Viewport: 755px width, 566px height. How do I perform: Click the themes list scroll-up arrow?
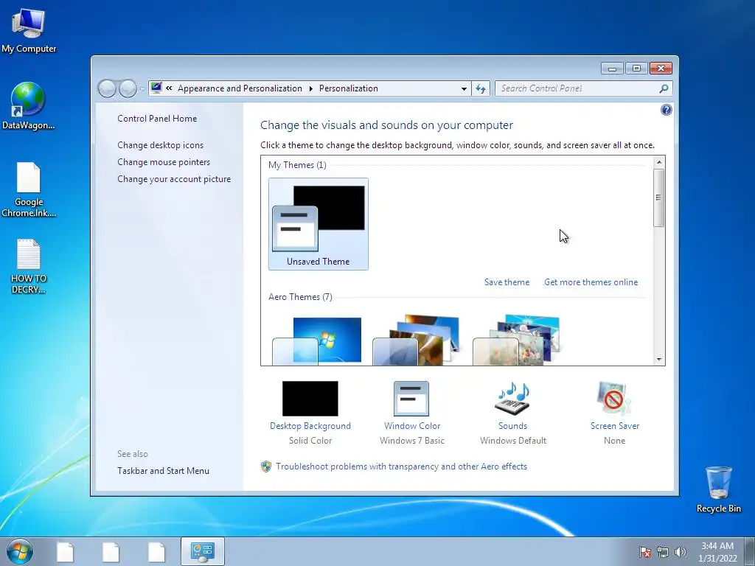(659, 162)
